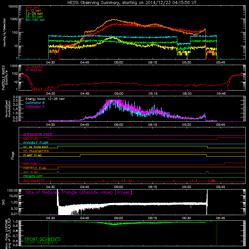Viewport: 249px width, 249px height.
Task: Click the PARTICLE_FLAG label
Action: [x=35, y=168]
